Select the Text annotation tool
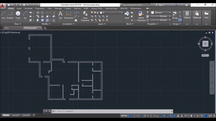 [60, 15]
